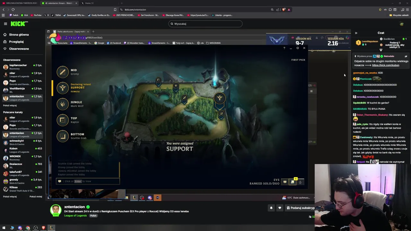Hide the pinned Netrodalo message
This screenshot has height=231, width=411.
tap(406, 56)
